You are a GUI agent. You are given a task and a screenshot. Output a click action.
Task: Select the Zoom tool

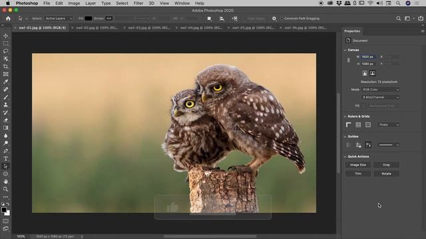pyautogui.click(x=5, y=189)
